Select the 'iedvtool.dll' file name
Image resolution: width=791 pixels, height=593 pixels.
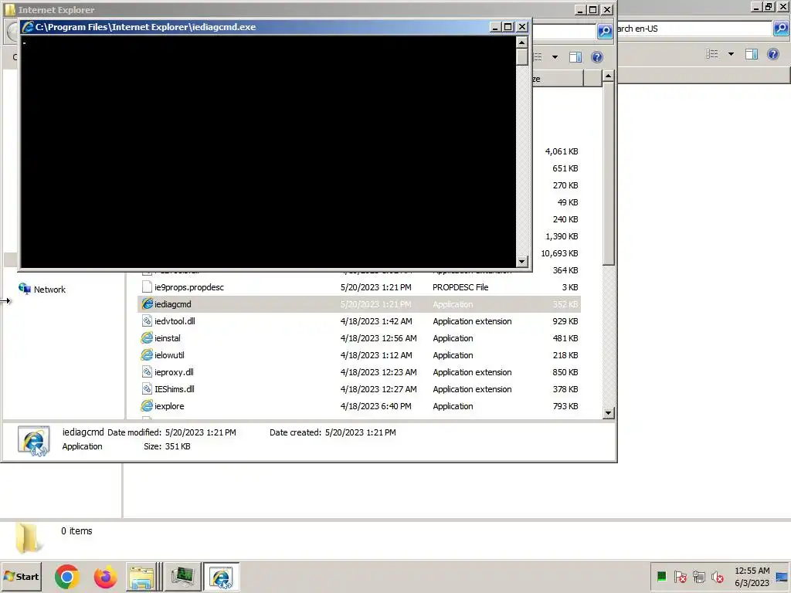(175, 321)
